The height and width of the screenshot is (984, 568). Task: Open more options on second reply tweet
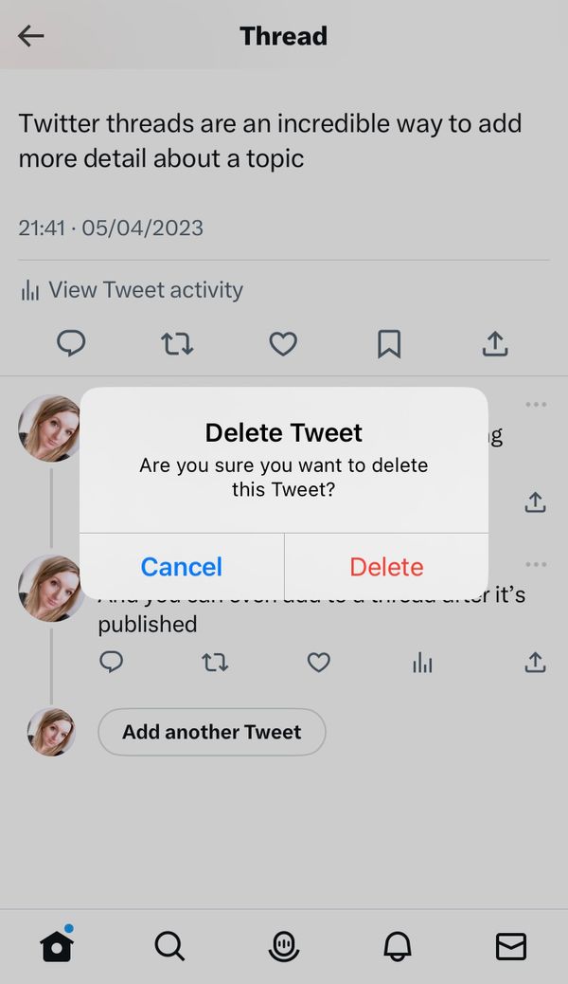pos(536,564)
